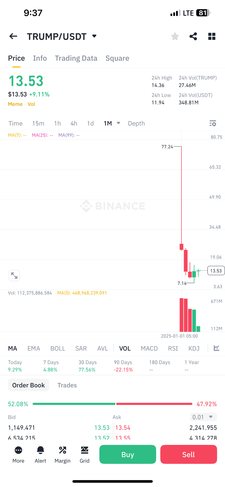Screen dimensions: 225x487
Task: Open the Alert bell
Action: click(x=40, y=454)
